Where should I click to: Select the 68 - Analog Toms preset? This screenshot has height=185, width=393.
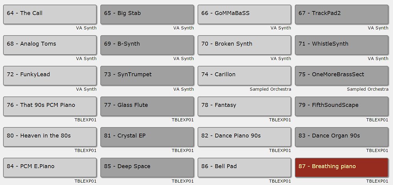tap(50, 45)
